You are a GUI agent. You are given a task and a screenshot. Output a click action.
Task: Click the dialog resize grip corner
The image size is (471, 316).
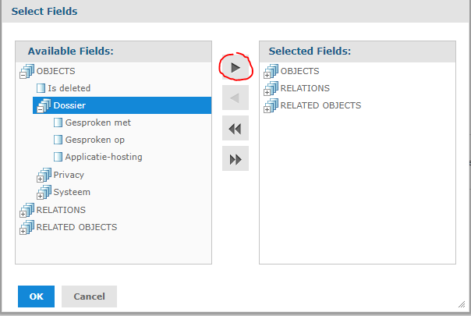coord(462,304)
